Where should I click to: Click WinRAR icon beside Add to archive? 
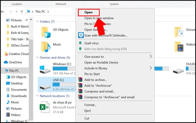[x=80, y=80]
